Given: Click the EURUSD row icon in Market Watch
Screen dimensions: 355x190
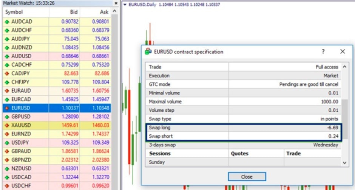Looking at the screenshot, I should (7, 108).
